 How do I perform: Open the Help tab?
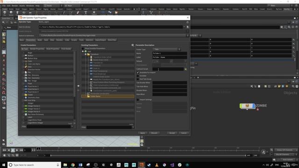pos(52,40)
